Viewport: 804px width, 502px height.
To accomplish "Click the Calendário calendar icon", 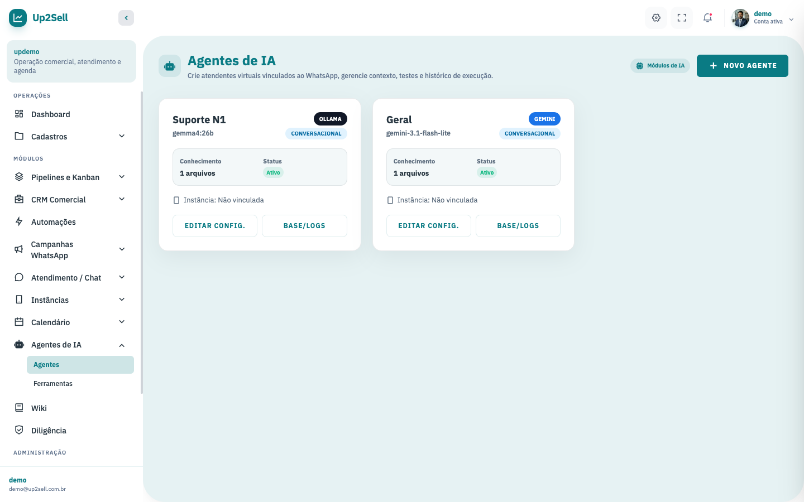I will click(x=19, y=322).
